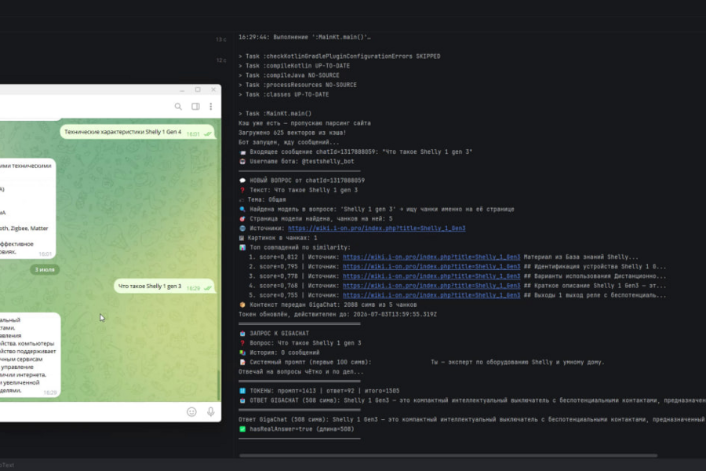Click 'Загружено 625 векторов из кэша!' line

293,133
